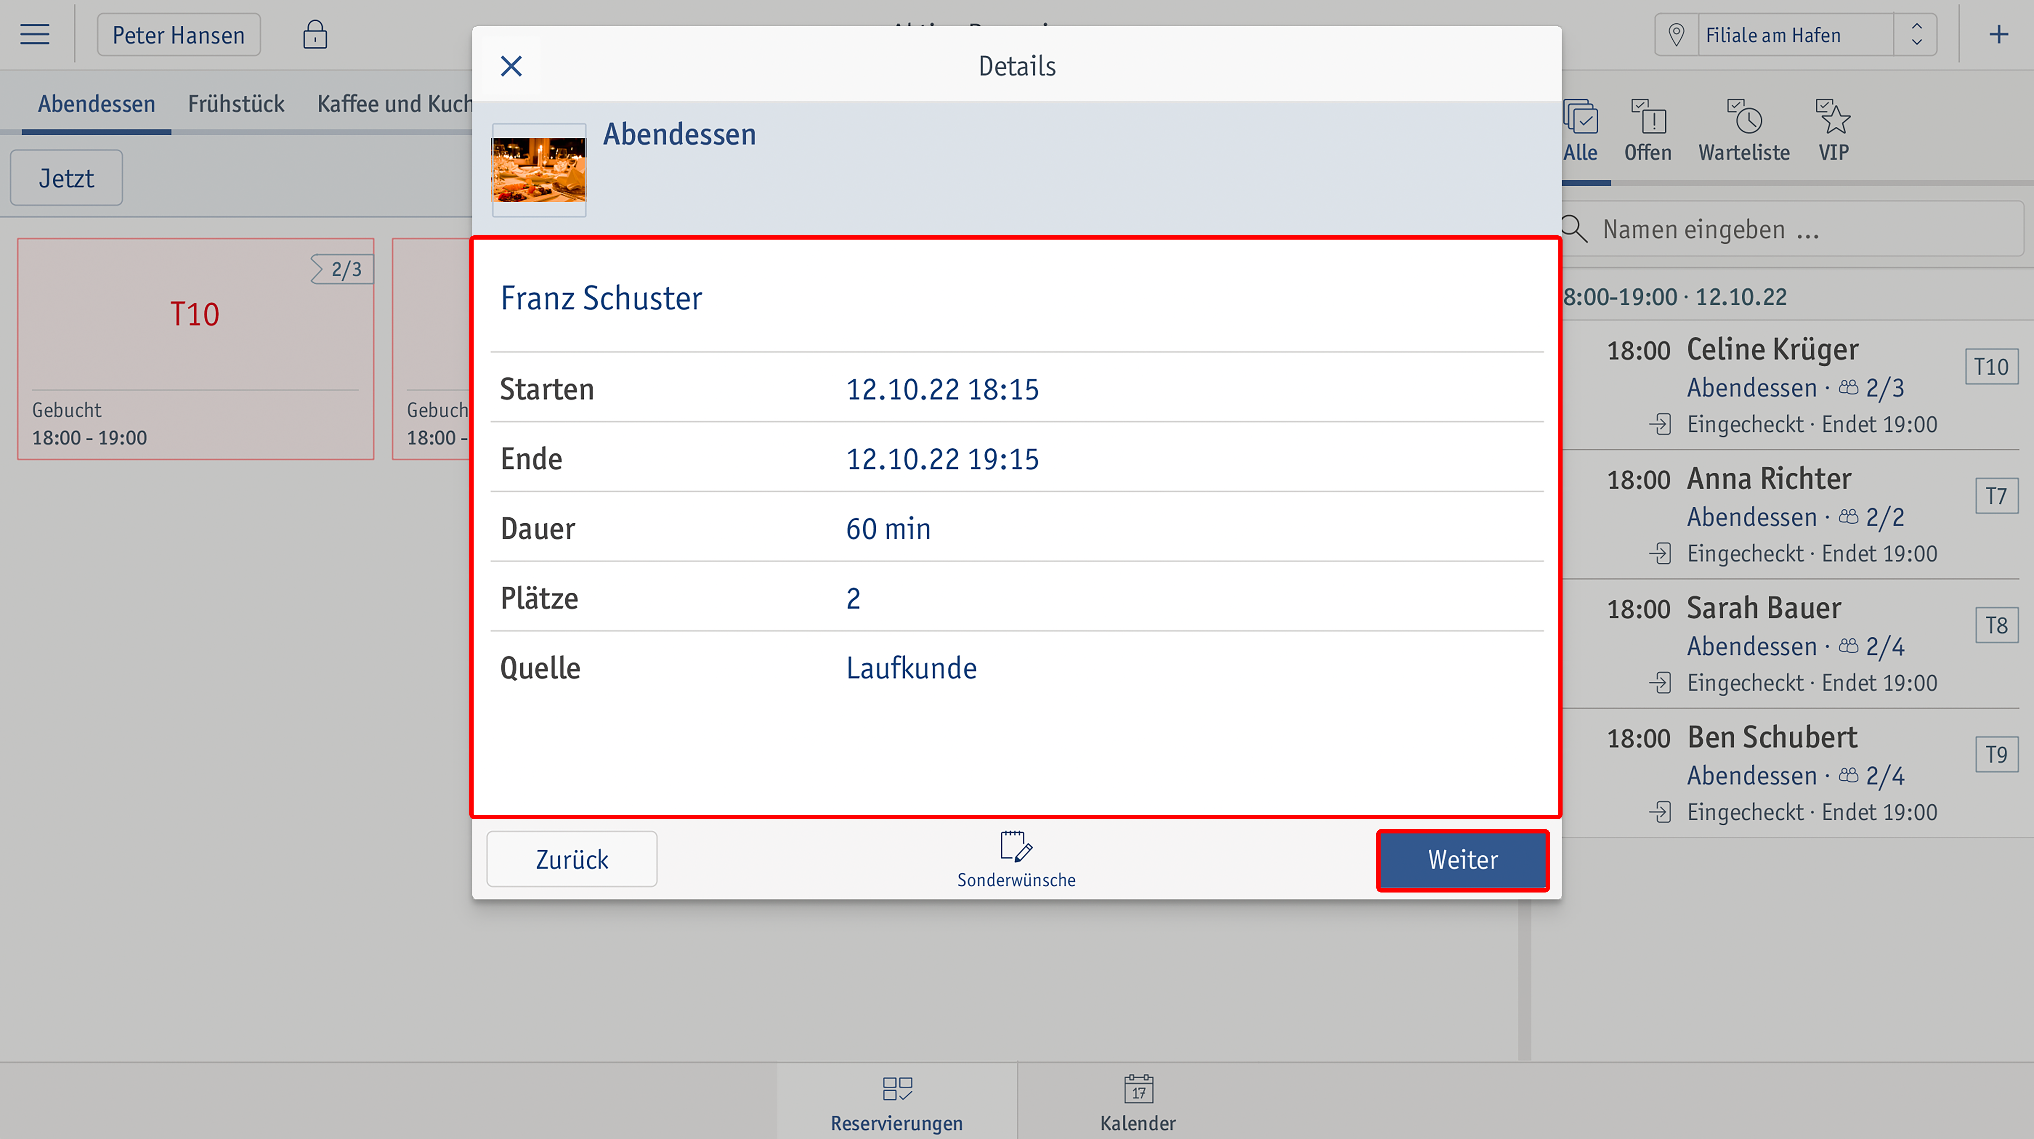2034x1139 pixels.
Task: Close the Details dialog with X
Action: (x=512, y=66)
